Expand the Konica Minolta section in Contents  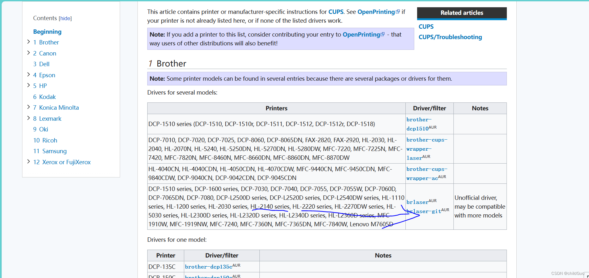(28, 107)
